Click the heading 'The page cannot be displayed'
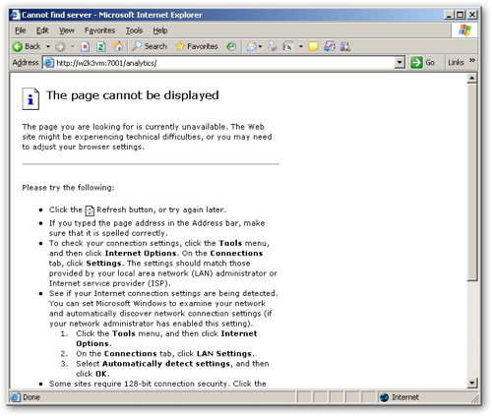Viewport: 492px width, 416px height. coord(133,95)
